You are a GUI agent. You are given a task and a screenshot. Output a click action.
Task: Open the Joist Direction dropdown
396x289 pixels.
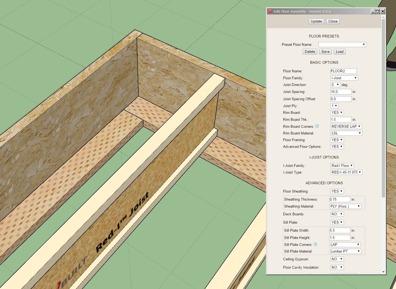(335, 85)
